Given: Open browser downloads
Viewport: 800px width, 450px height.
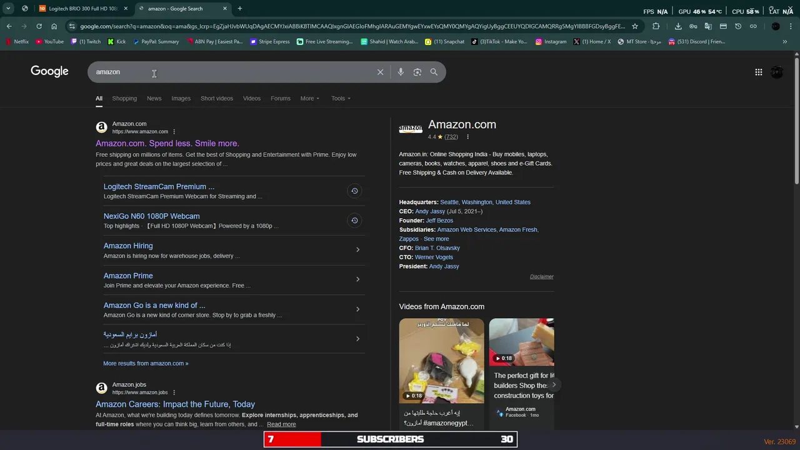Looking at the screenshot, I should 678,26.
